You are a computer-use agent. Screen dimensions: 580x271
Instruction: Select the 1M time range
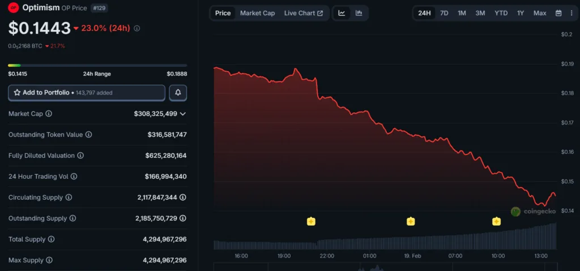(462, 14)
